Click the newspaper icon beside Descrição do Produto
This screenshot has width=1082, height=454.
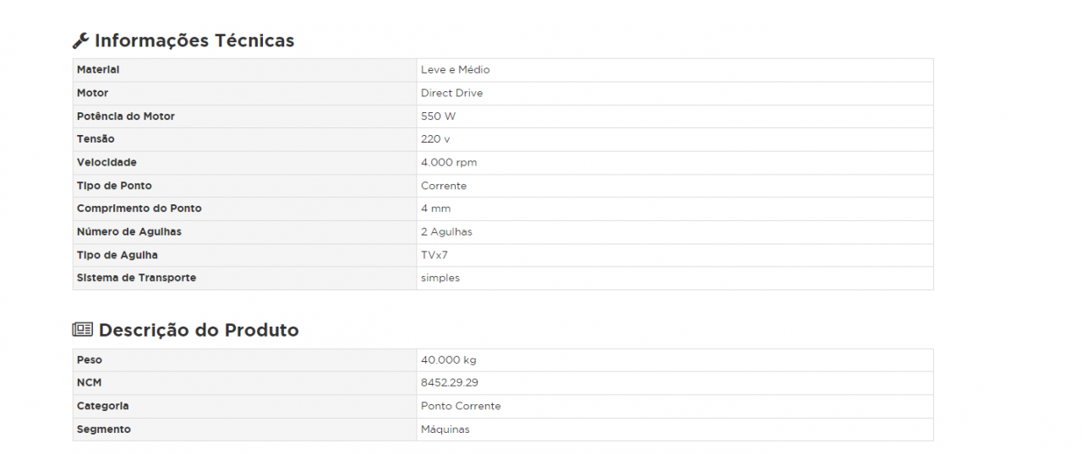pos(82,330)
